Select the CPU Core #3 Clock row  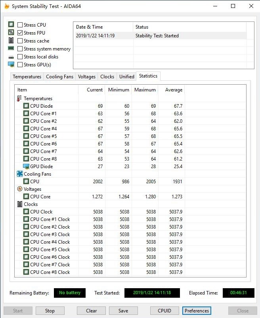pyautogui.click(x=130, y=234)
